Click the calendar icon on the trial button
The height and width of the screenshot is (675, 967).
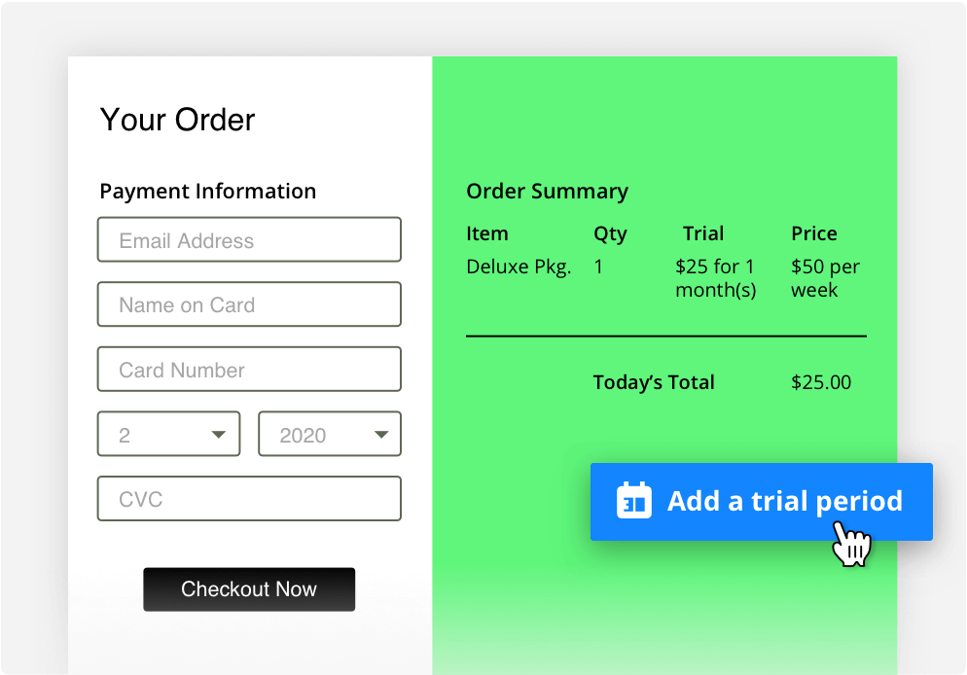(x=633, y=501)
